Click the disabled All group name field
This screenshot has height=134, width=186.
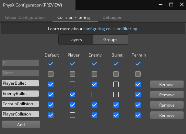point(20,63)
